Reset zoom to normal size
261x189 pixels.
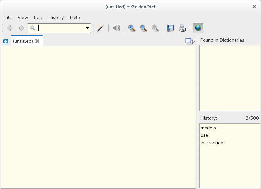tap(155, 28)
